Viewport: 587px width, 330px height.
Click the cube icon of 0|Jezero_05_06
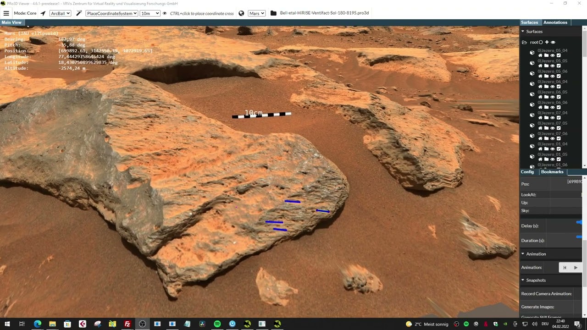click(x=532, y=73)
